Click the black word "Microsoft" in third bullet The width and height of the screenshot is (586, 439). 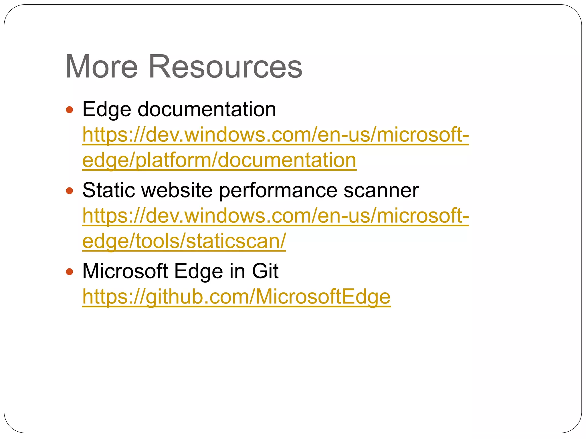click(125, 271)
